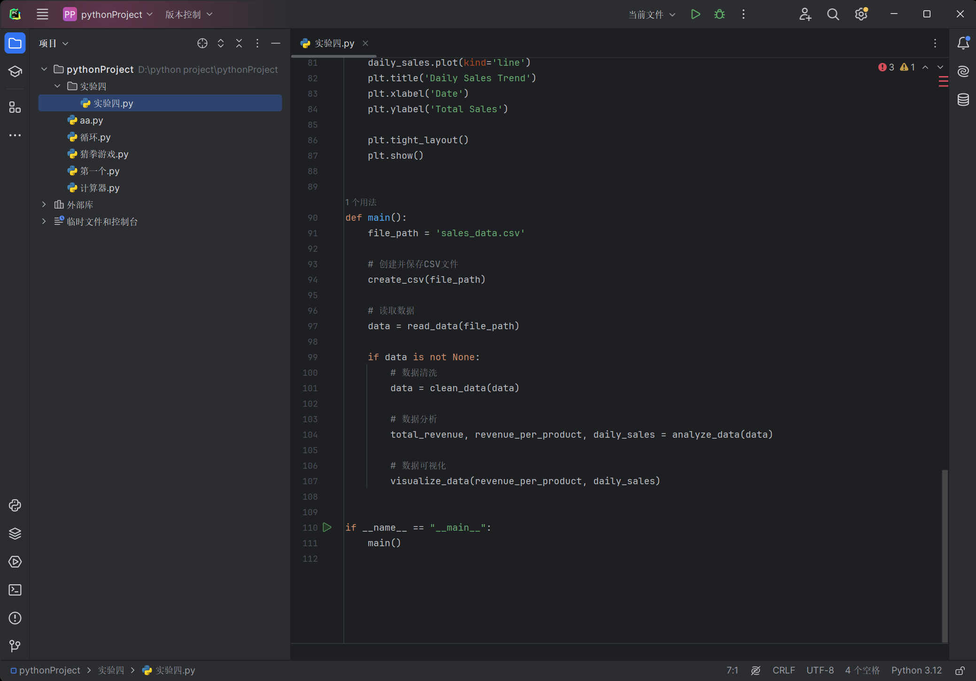Viewport: 976px width, 681px height.
Task: Open the main hamburger menu
Action: coord(42,14)
